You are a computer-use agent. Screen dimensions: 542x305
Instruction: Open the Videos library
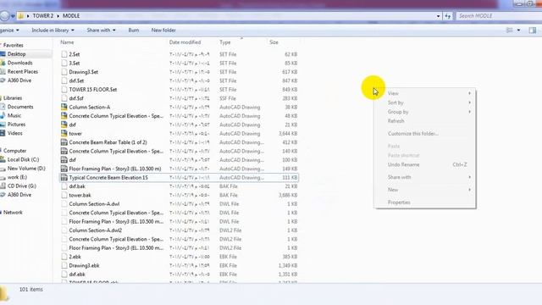tap(15, 133)
